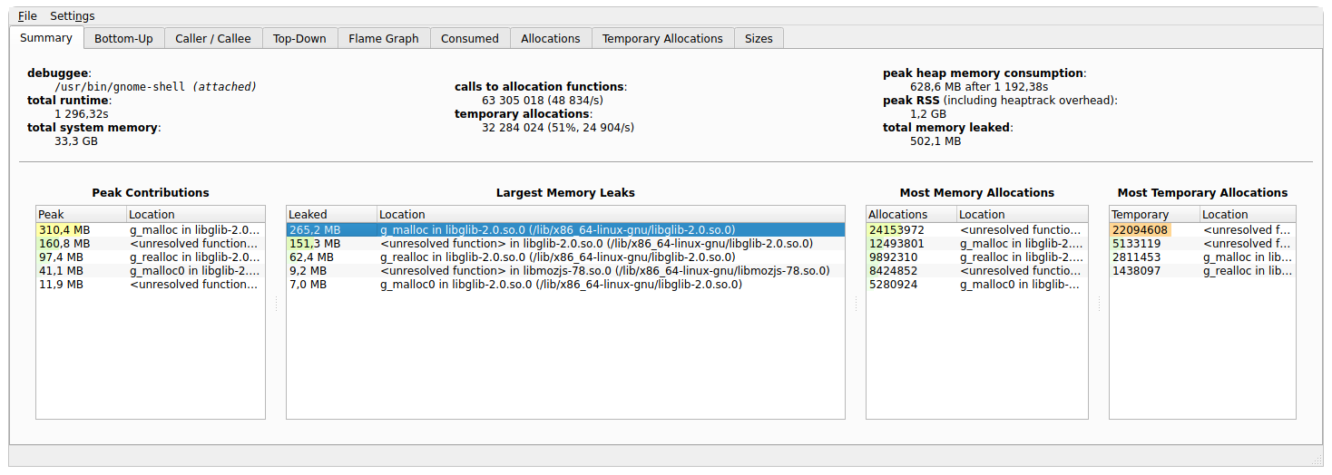Select the 265,2 MB g_malloc leak row
The height and width of the screenshot is (475, 1332).
click(x=565, y=229)
